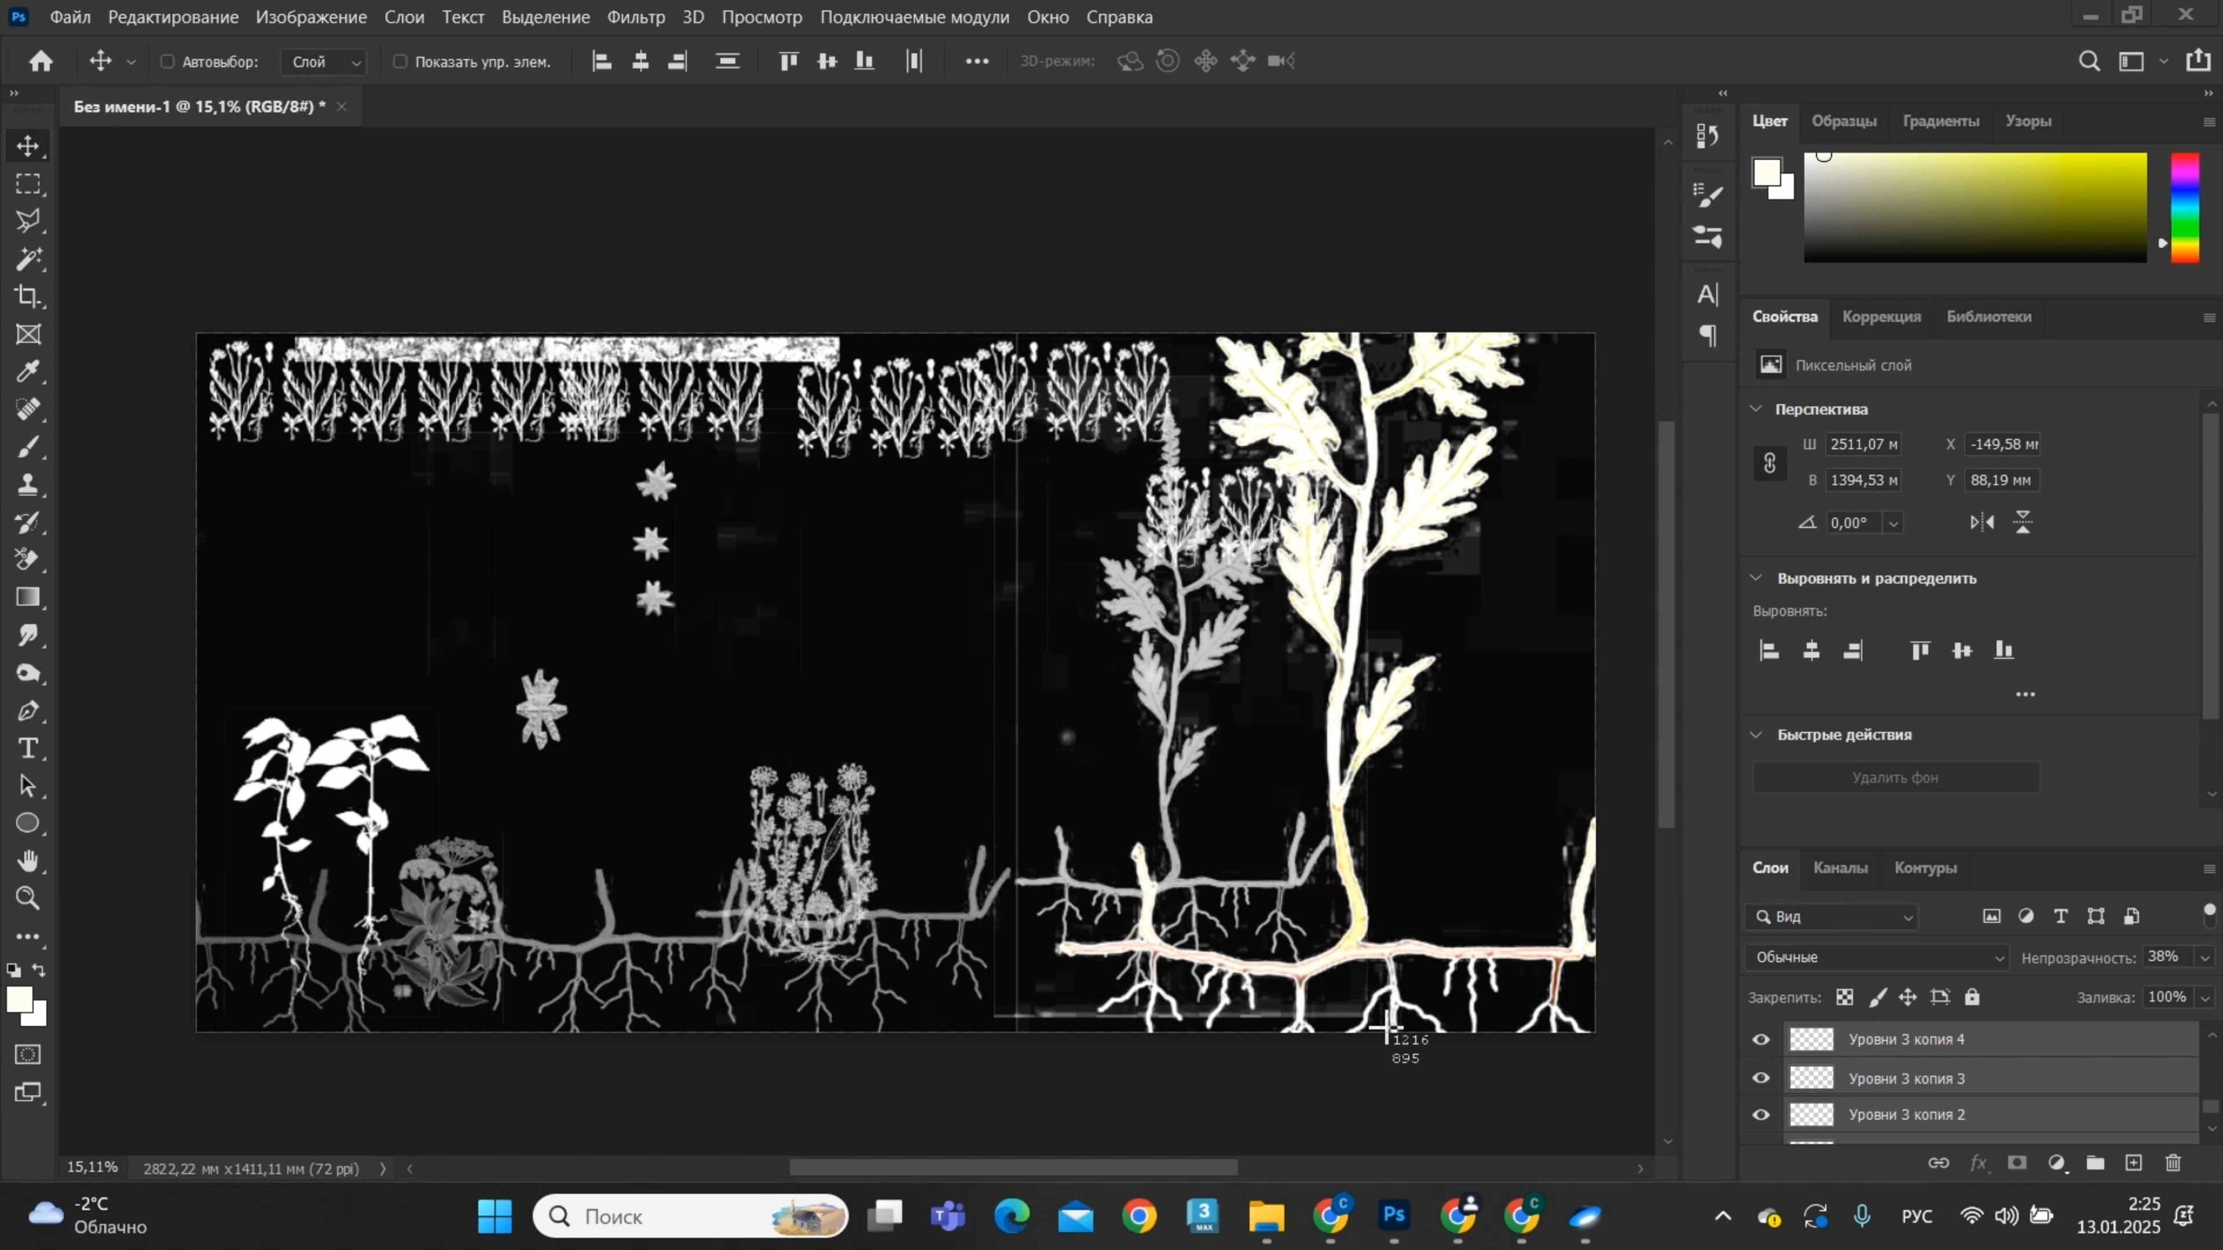Click the delete layer trash icon
This screenshot has width=2223, height=1250.
coord(2173,1163)
